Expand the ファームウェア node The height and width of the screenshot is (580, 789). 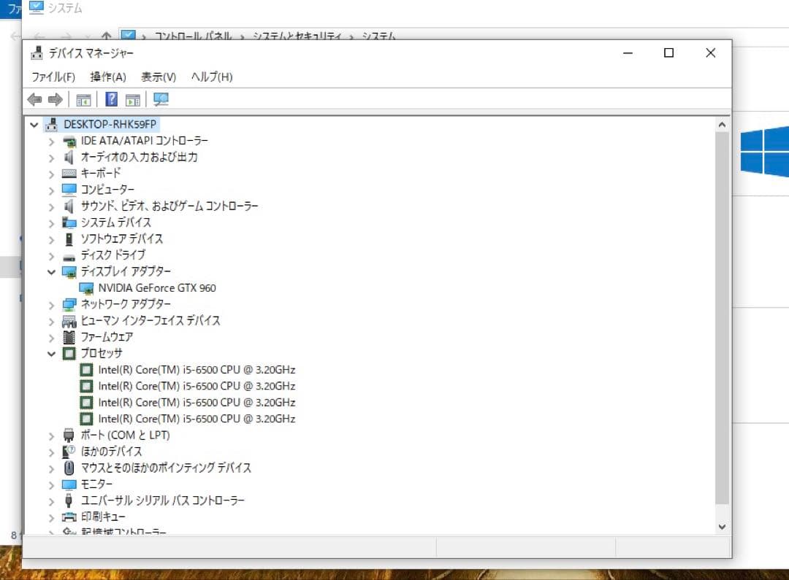(x=51, y=338)
